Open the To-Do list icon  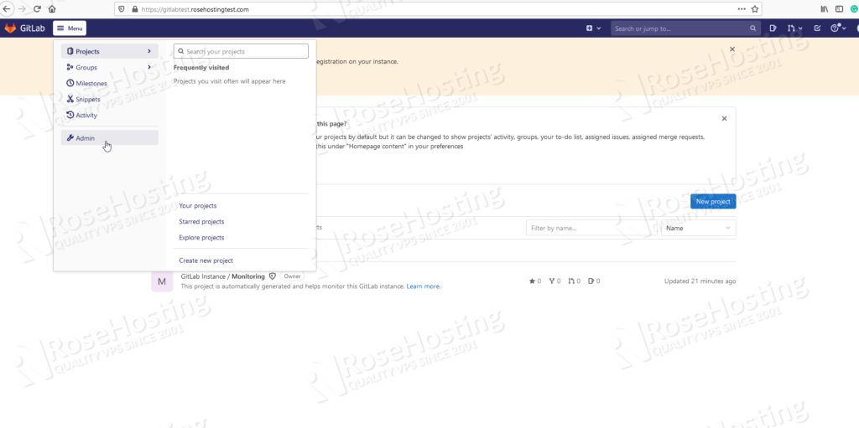point(817,28)
